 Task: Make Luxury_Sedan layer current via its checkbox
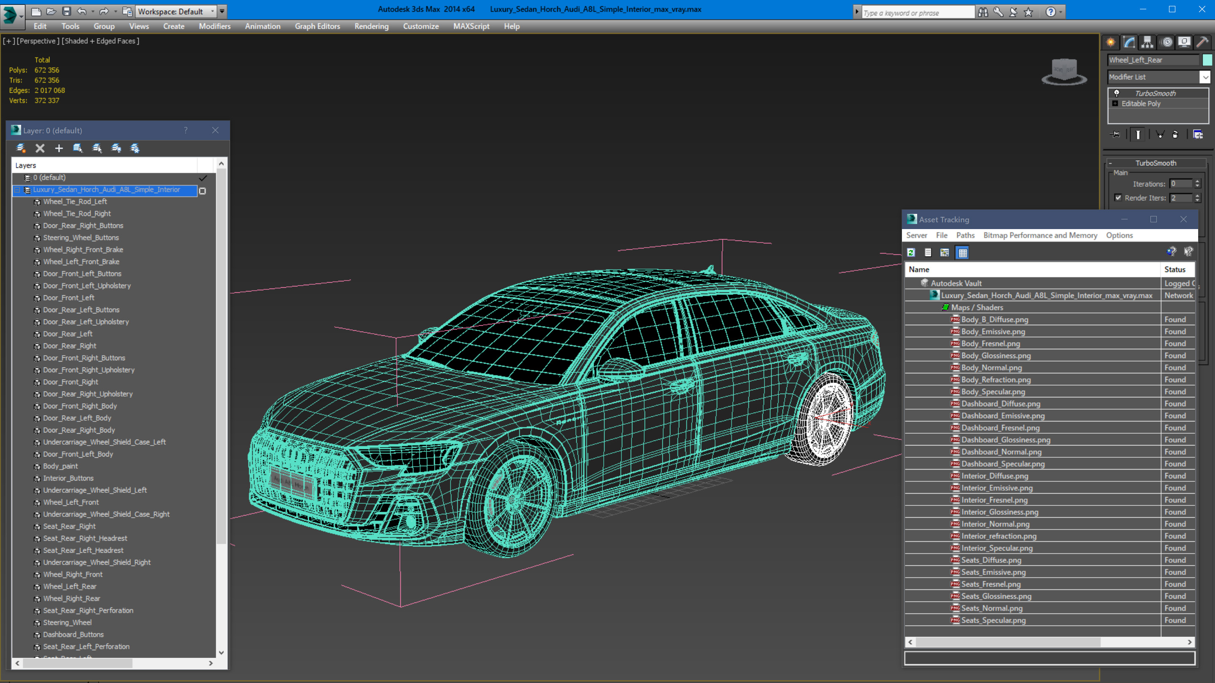(202, 191)
